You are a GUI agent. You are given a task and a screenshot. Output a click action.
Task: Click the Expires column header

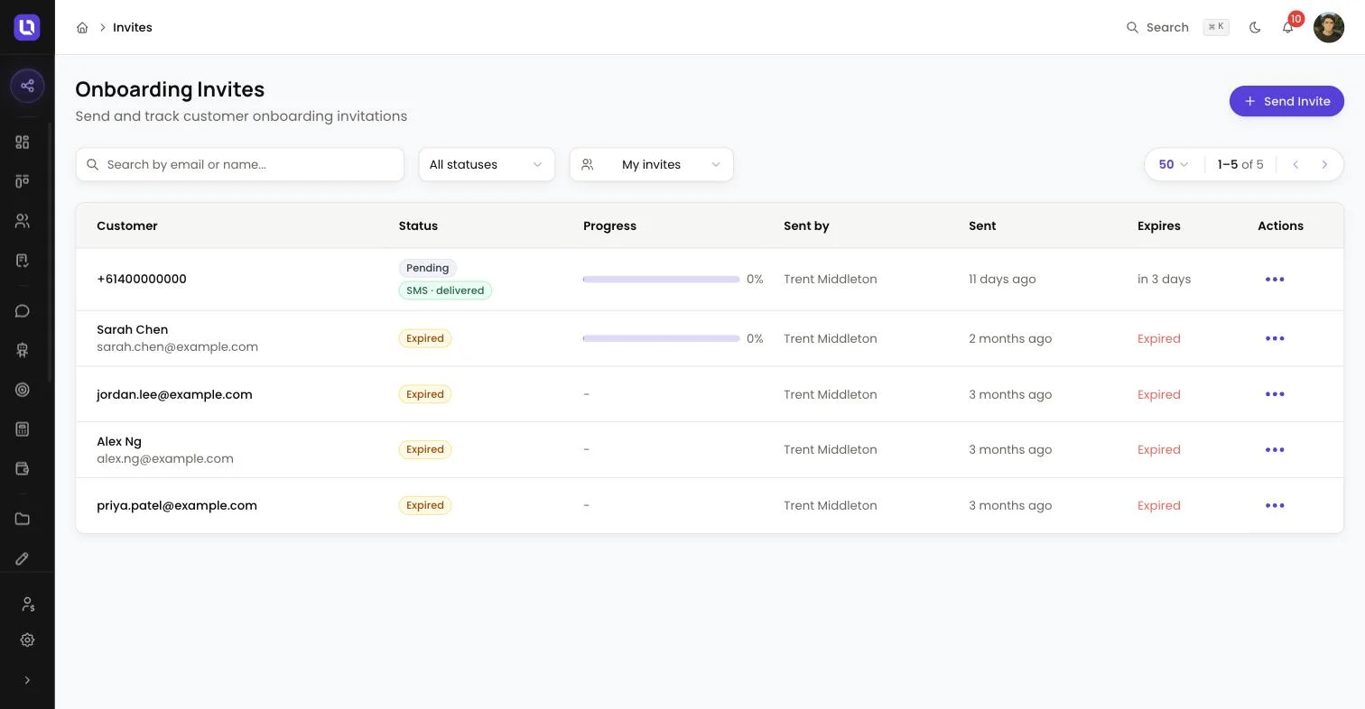pos(1159,226)
